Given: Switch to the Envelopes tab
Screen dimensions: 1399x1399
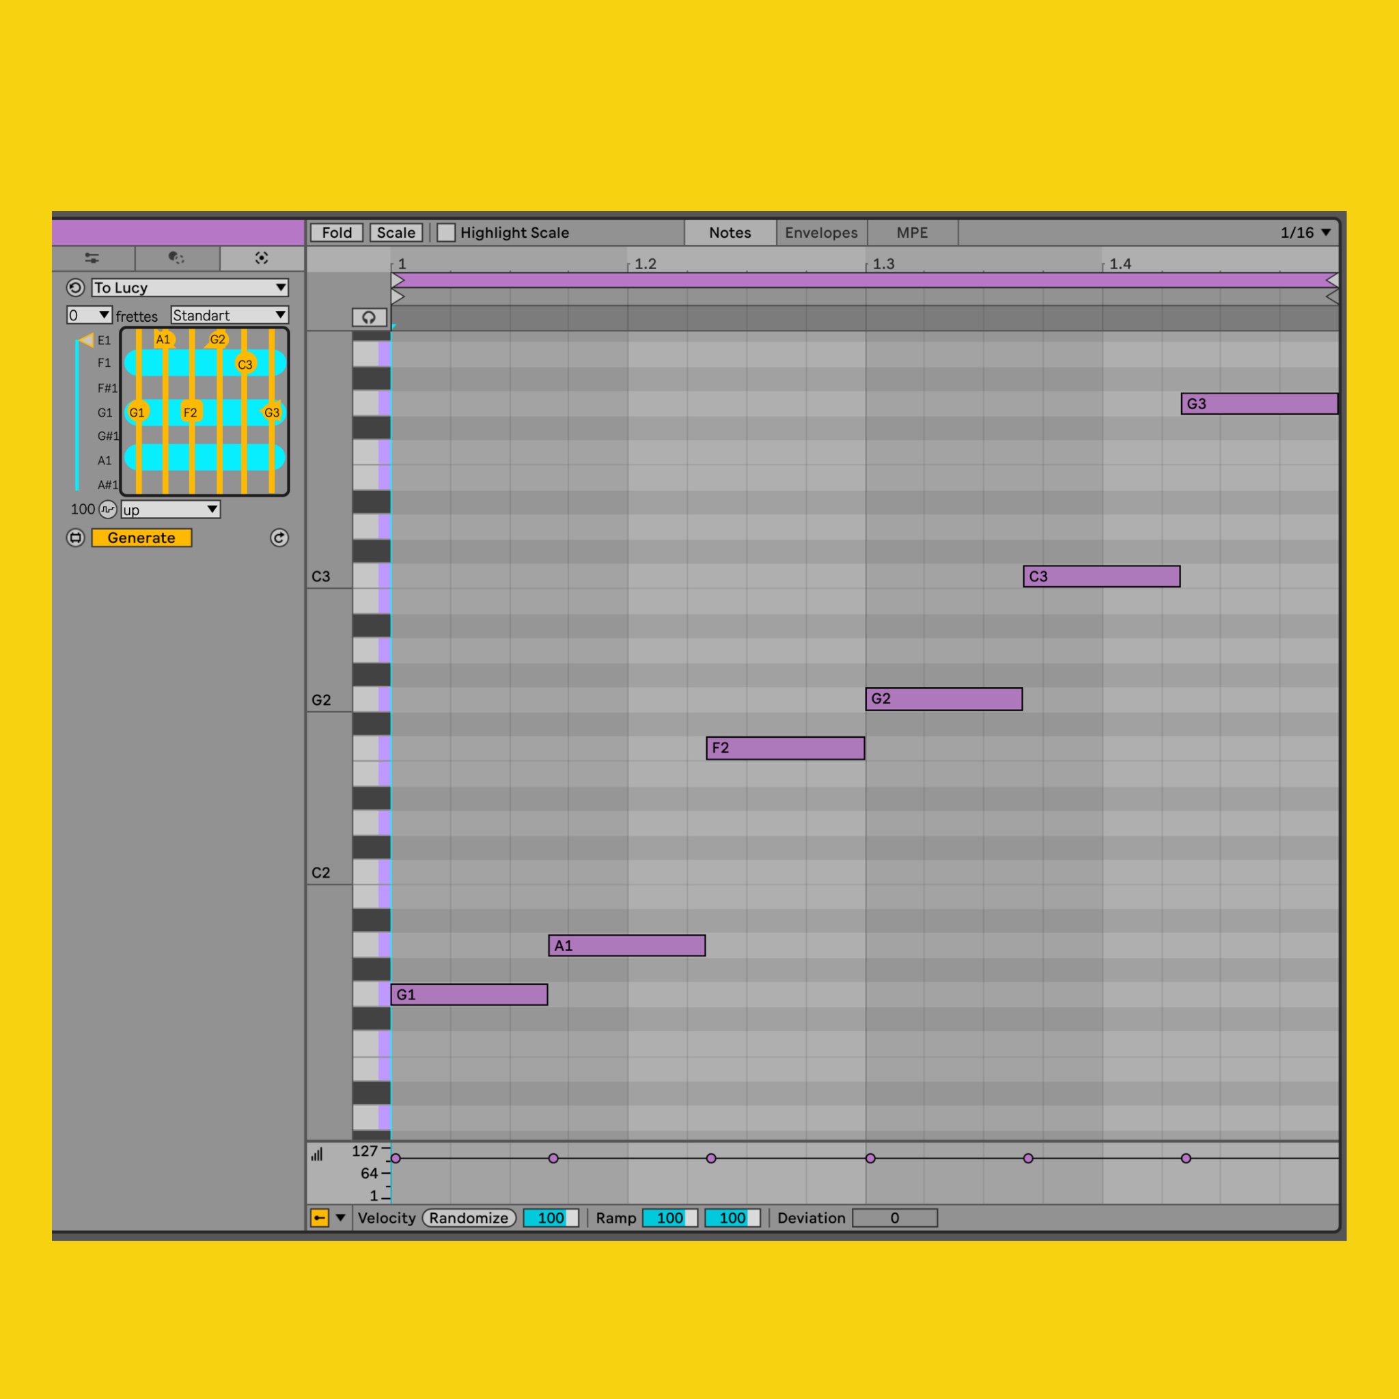Looking at the screenshot, I should [821, 232].
